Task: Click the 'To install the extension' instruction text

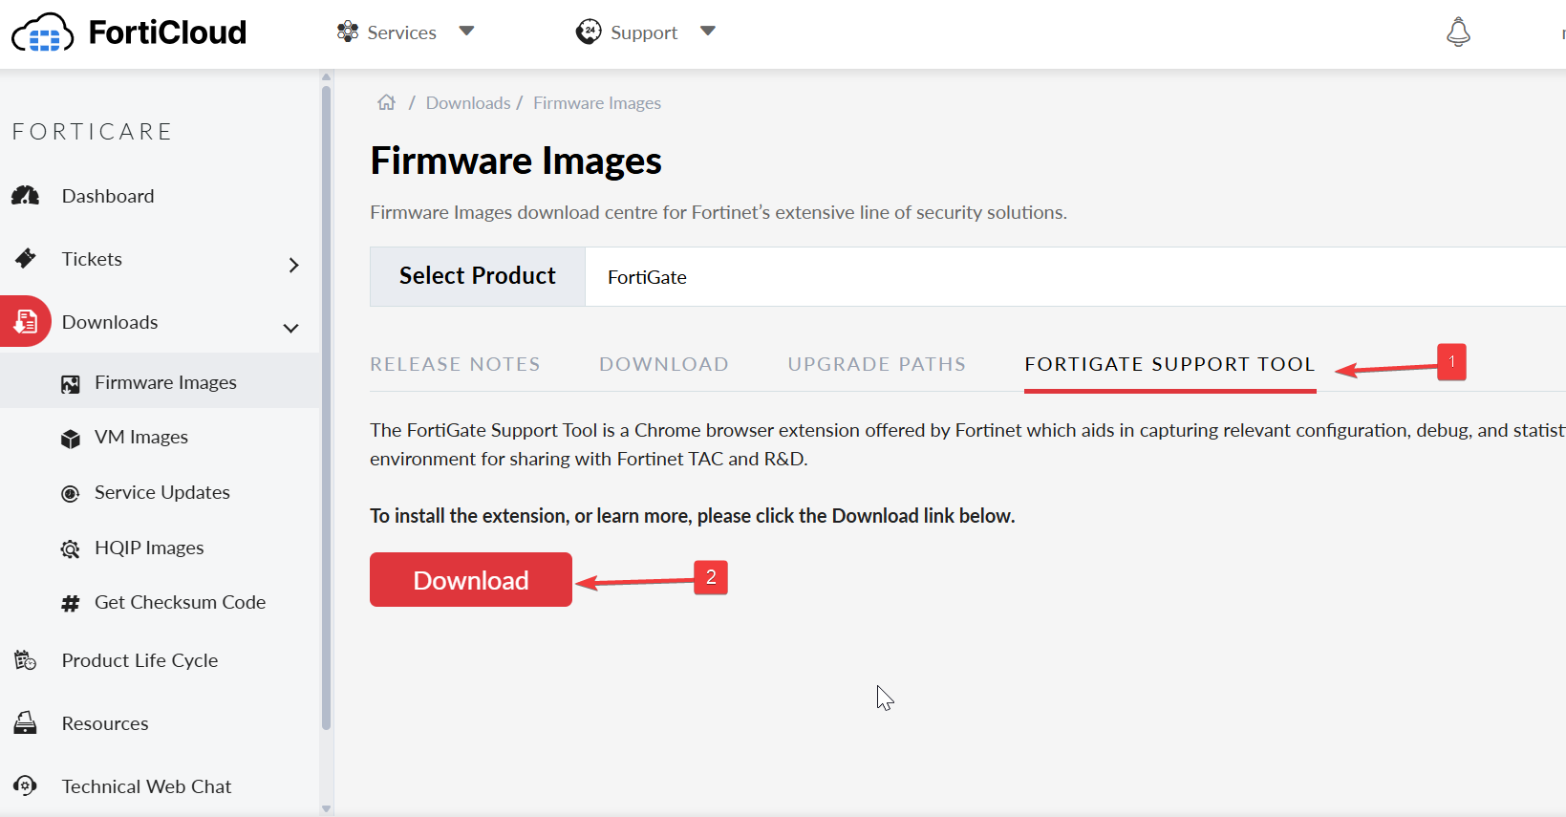Action: (x=693, y=516)
